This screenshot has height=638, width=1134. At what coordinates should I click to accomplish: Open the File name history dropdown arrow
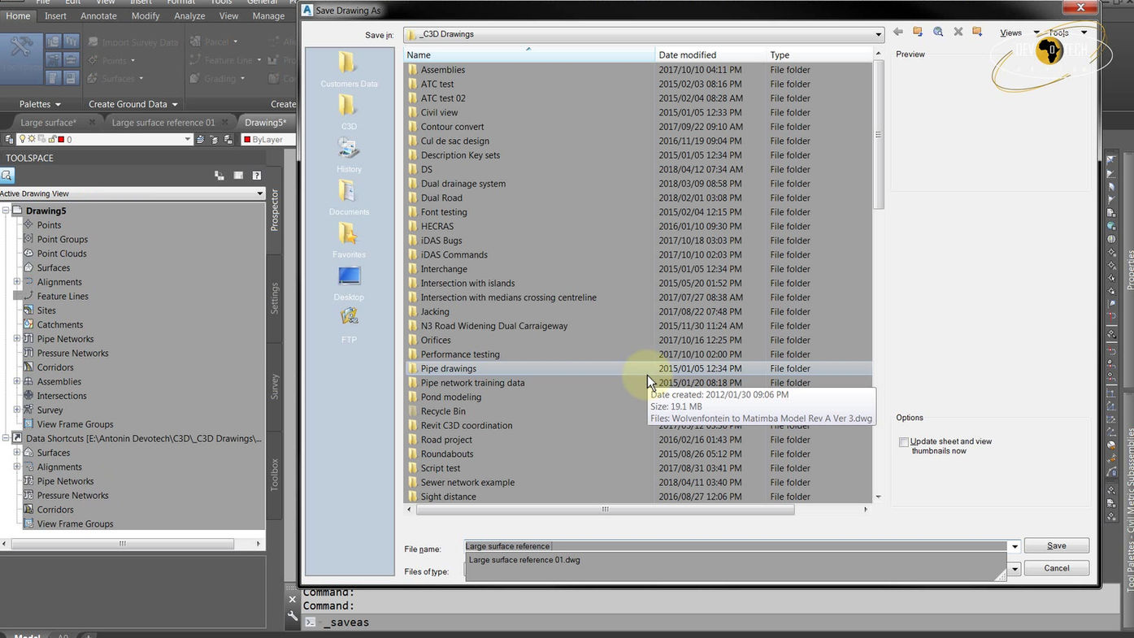point(1015,546)
